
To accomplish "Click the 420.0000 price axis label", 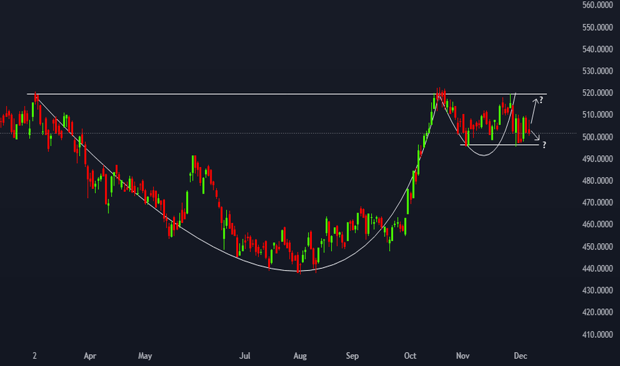I will click(x=597, y=312).
